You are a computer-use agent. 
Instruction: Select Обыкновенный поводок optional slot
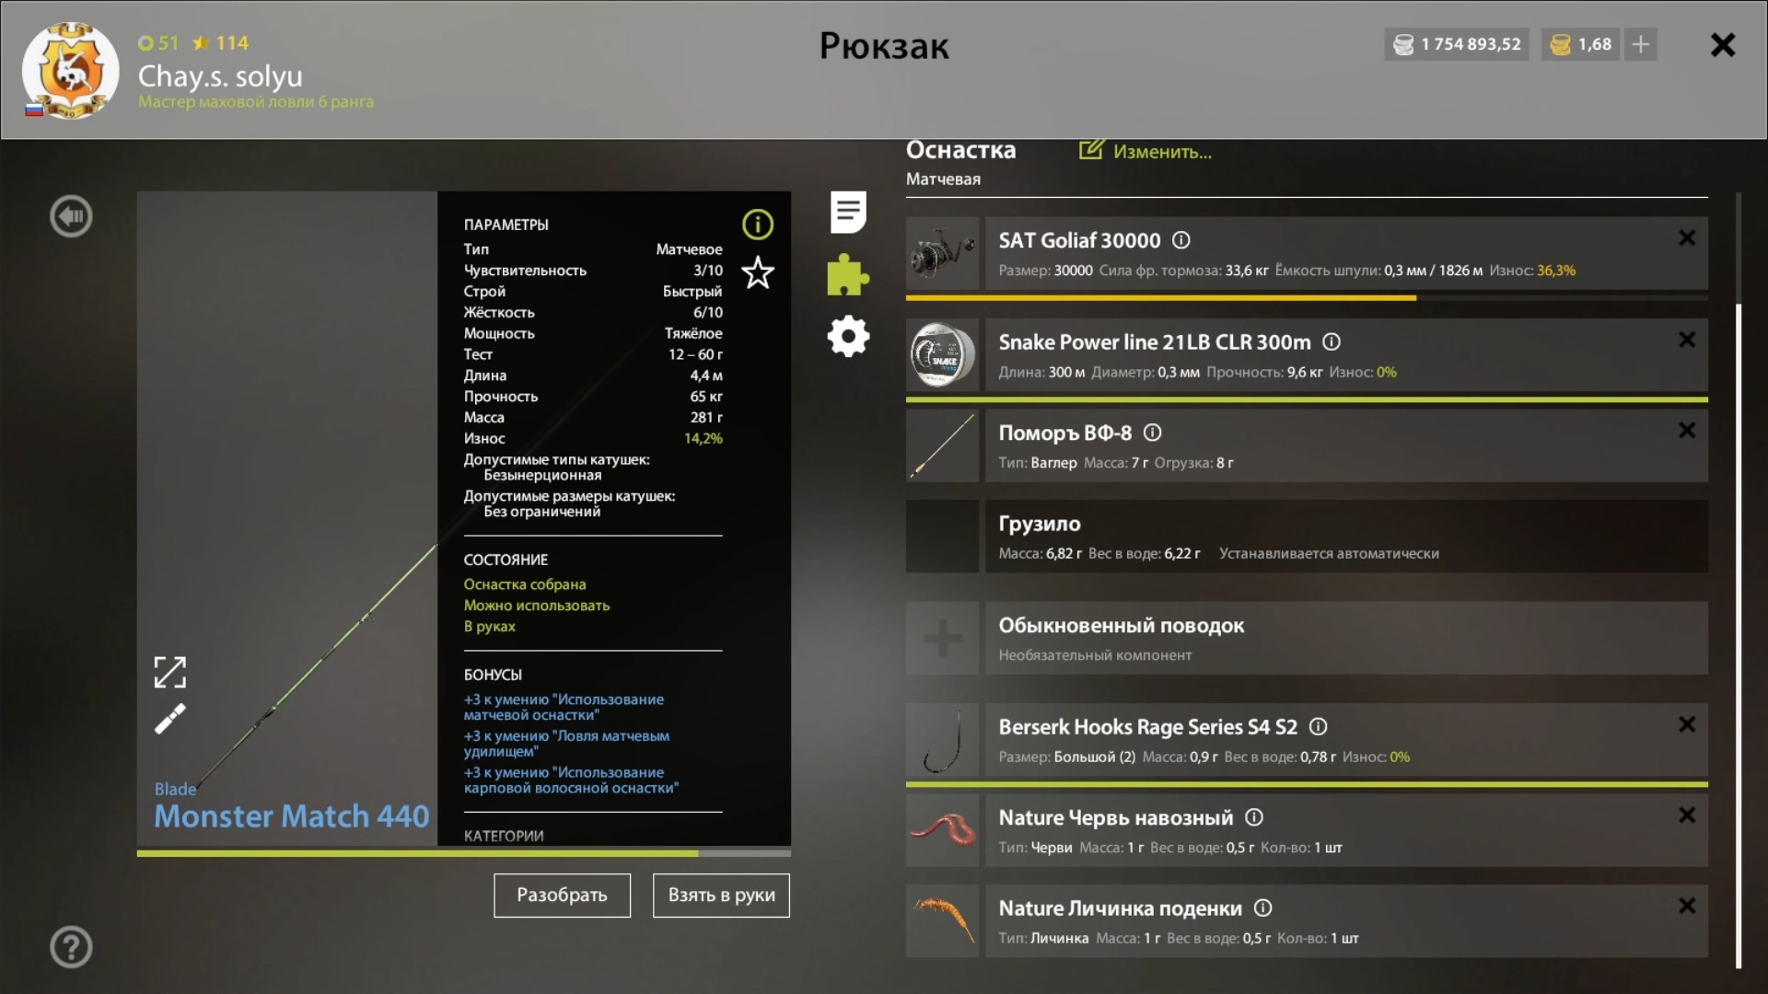point(1346,638)
